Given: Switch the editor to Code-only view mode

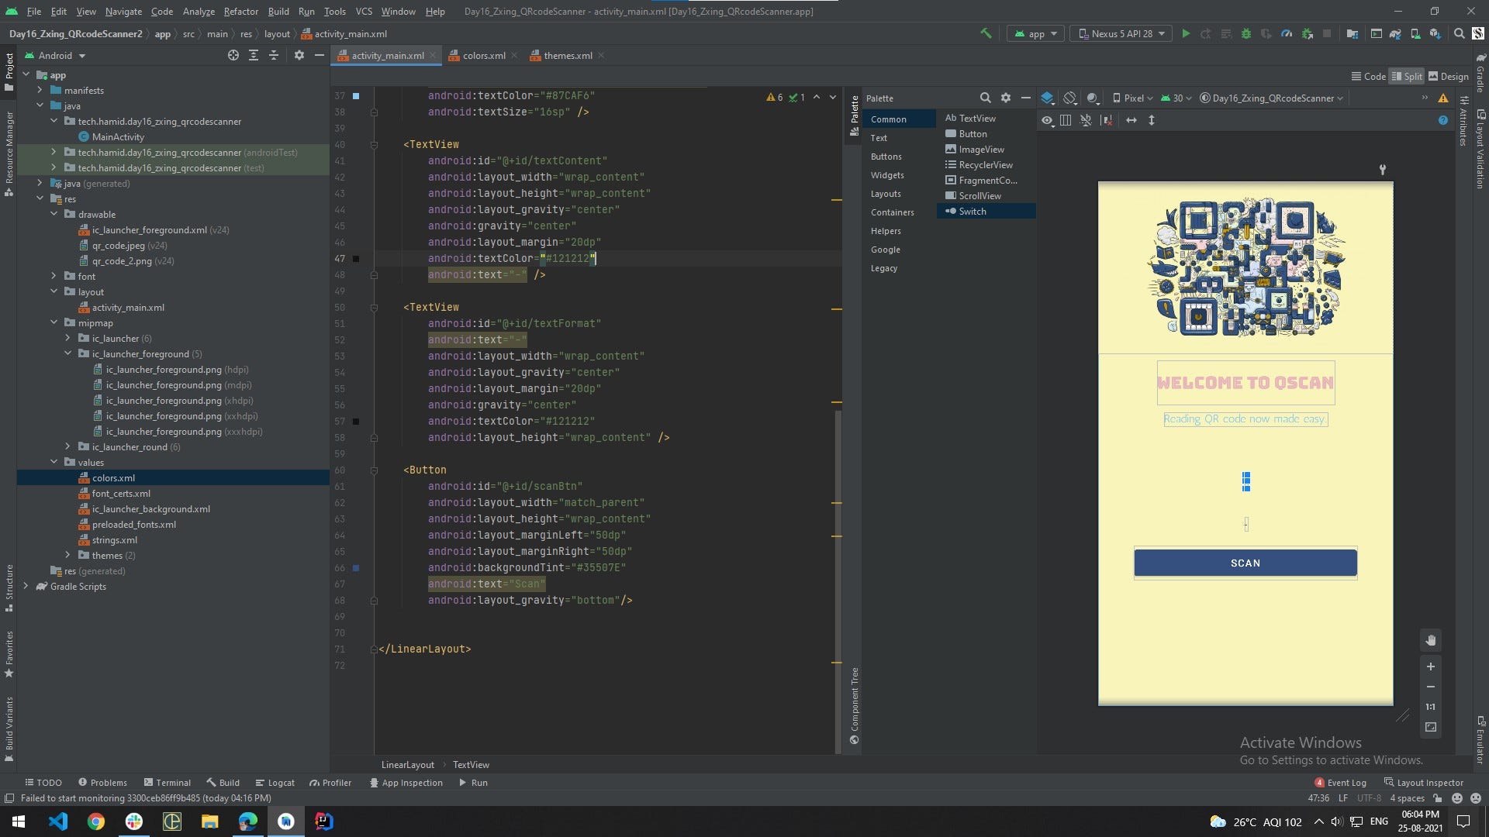Looking at the screenshot, I should click(1369, 76).
